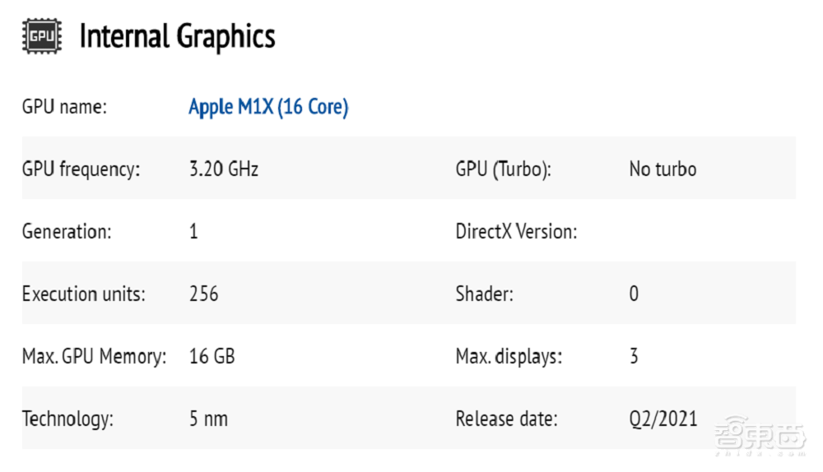Select the 3.20 GHz frequency value
This screenshot has width=823, height=472.
click(x=224, y=169)
